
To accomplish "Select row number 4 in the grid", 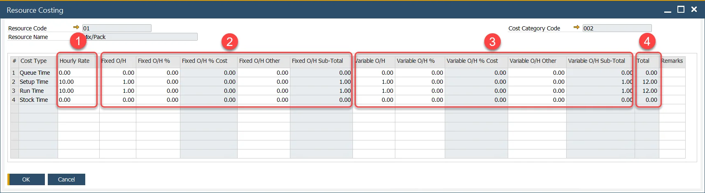I will (14, 100).
